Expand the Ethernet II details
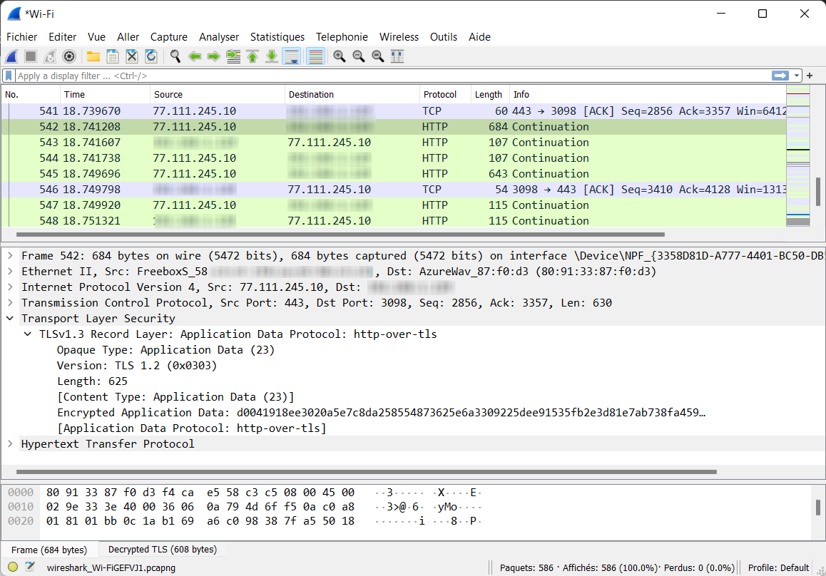 (x=10, y=272)
